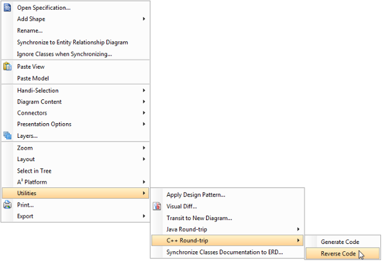Expand the Add Shape submenu arrow
The height and width of the screenshot is (261, 382).
[x=144, y=19]
